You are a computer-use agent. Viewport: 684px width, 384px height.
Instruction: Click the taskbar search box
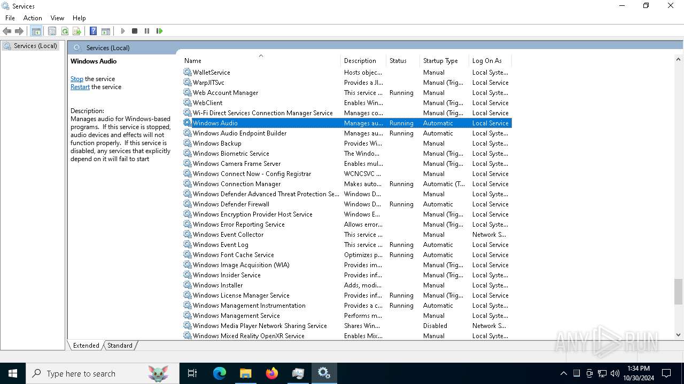tap(102, 373)
